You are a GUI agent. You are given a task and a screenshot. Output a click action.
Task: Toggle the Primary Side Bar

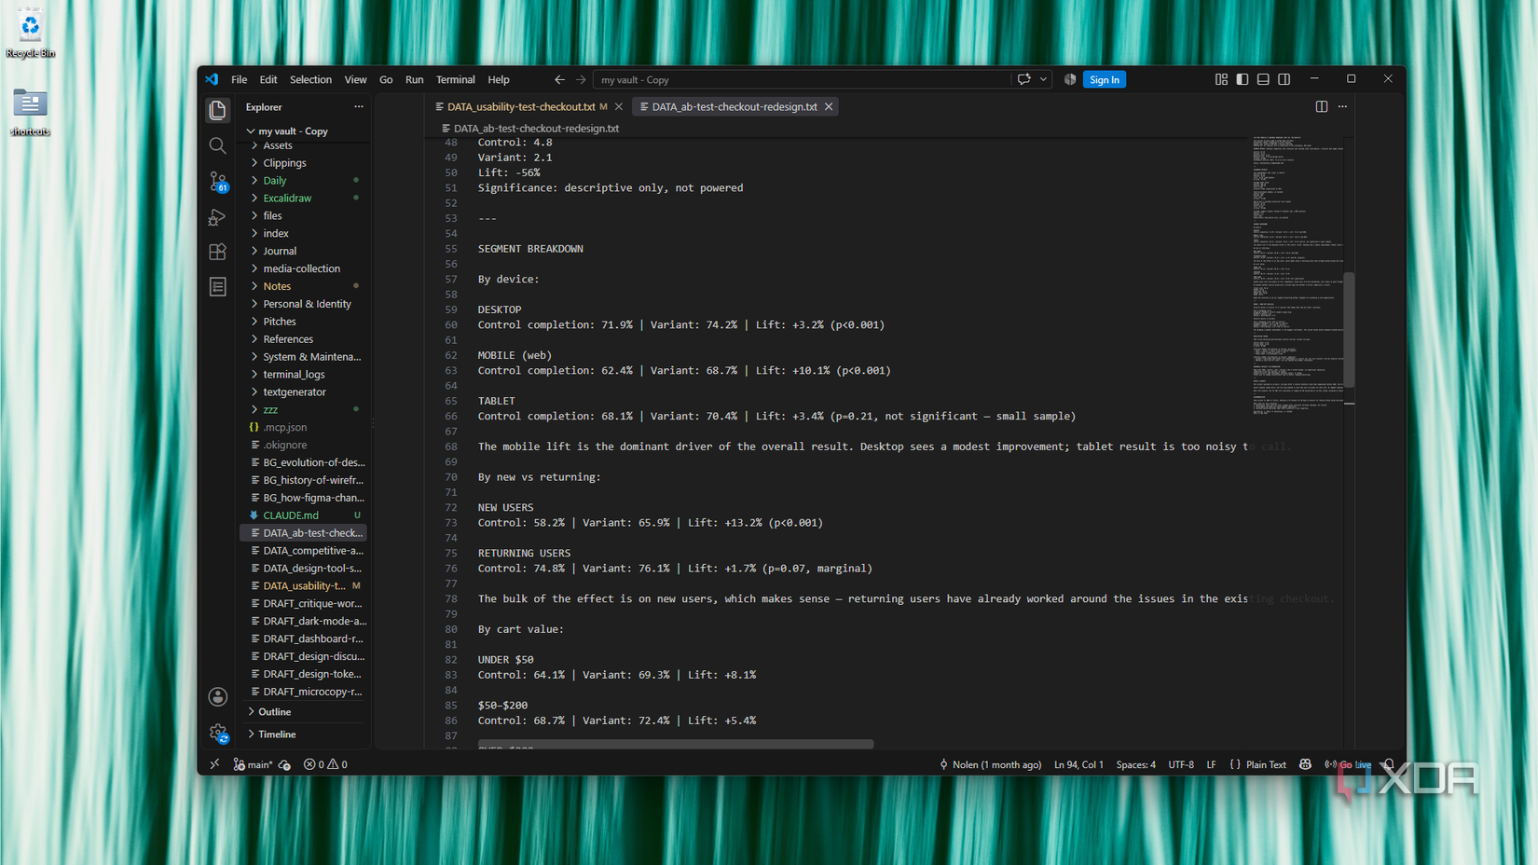(x=1243, y=79)
